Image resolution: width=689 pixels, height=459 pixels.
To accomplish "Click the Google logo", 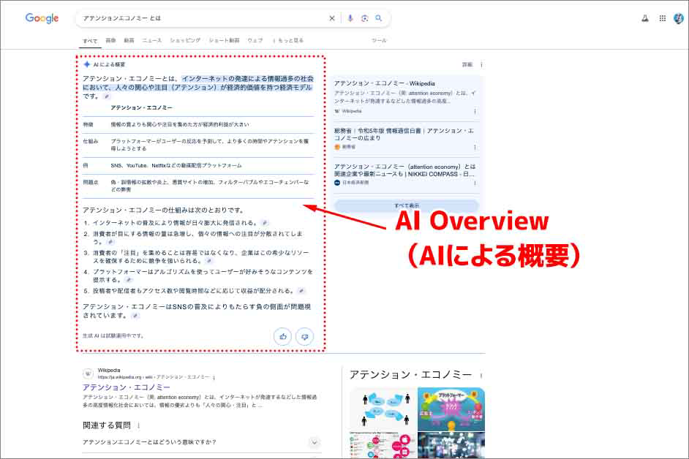I will (42, 18).
